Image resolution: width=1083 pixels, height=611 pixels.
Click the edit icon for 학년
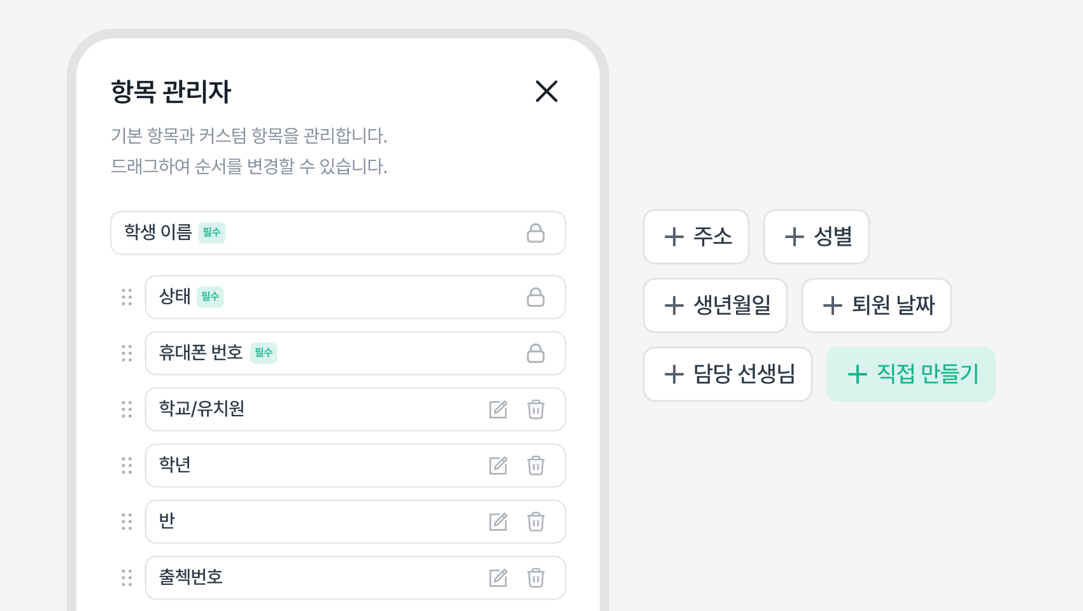(498, 465)
